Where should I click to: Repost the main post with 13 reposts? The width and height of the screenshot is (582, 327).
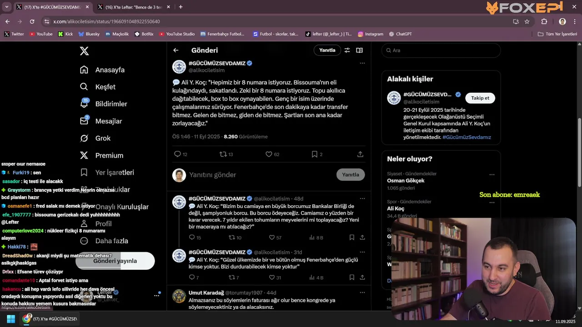(226, 154)
